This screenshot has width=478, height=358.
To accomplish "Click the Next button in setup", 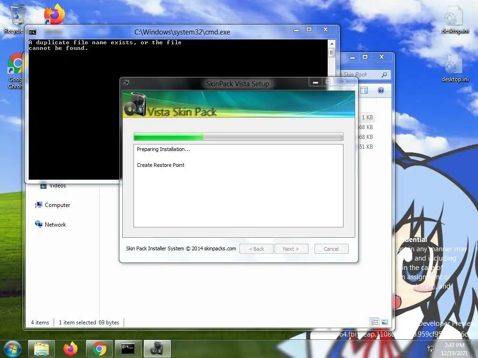I will [291, 249].
